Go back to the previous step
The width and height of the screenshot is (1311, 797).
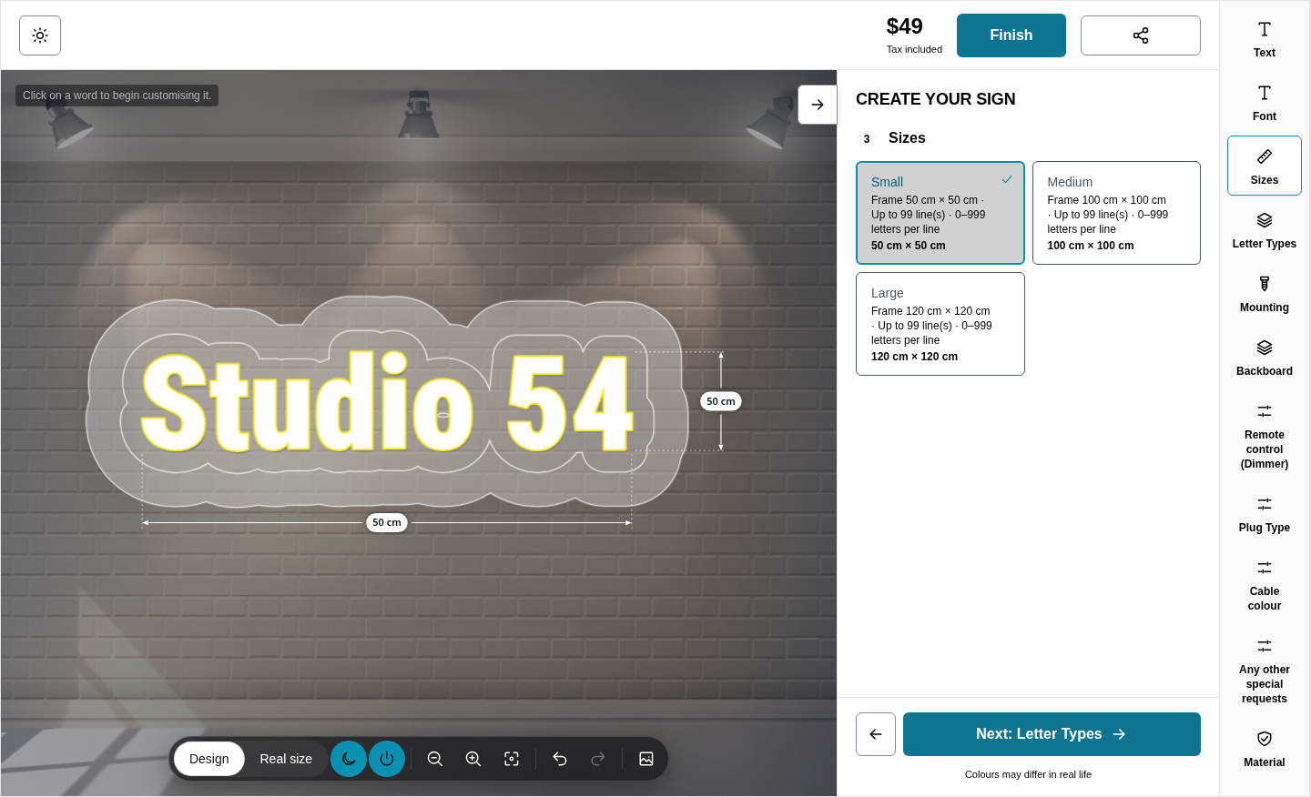point(876,734)
